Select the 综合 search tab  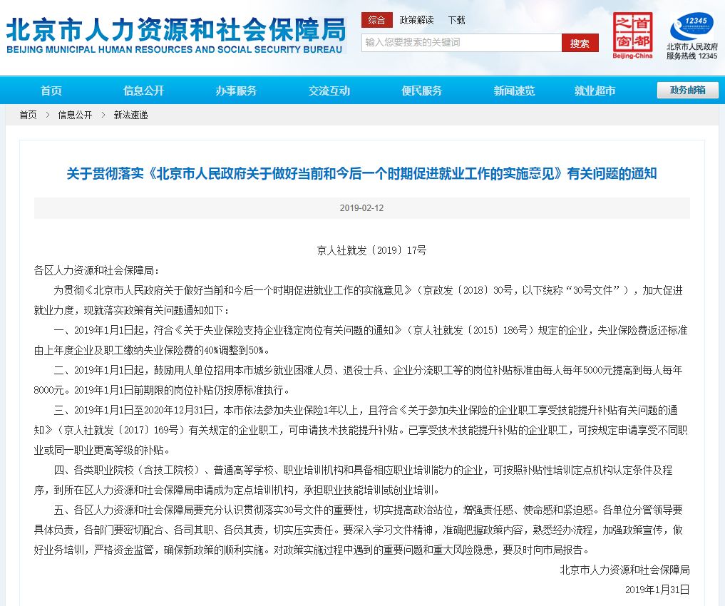pyautogui.click(x=377, y=20)
